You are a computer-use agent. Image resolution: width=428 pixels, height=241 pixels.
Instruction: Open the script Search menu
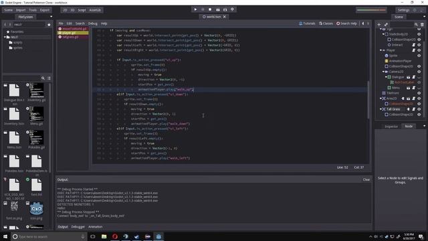pos(80,23)
